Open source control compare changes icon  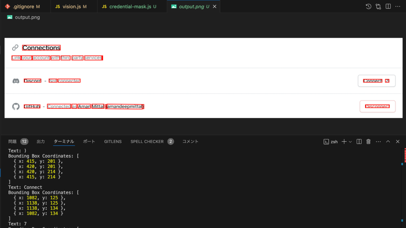378,7
